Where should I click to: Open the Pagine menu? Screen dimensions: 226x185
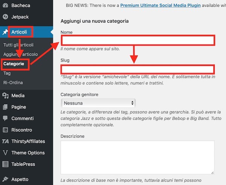[x=19, y=107]
